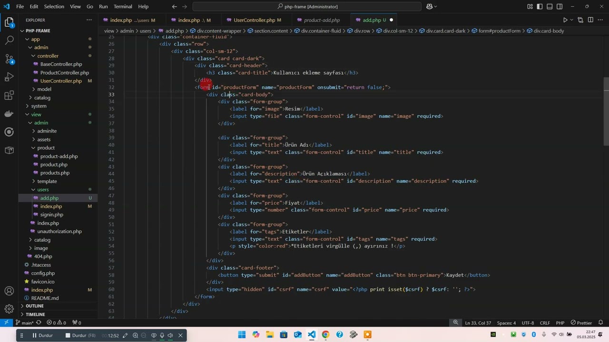Toggle recorder microphone icon
The width and height of the screenshot is (609, 342).
click(162, 335)
